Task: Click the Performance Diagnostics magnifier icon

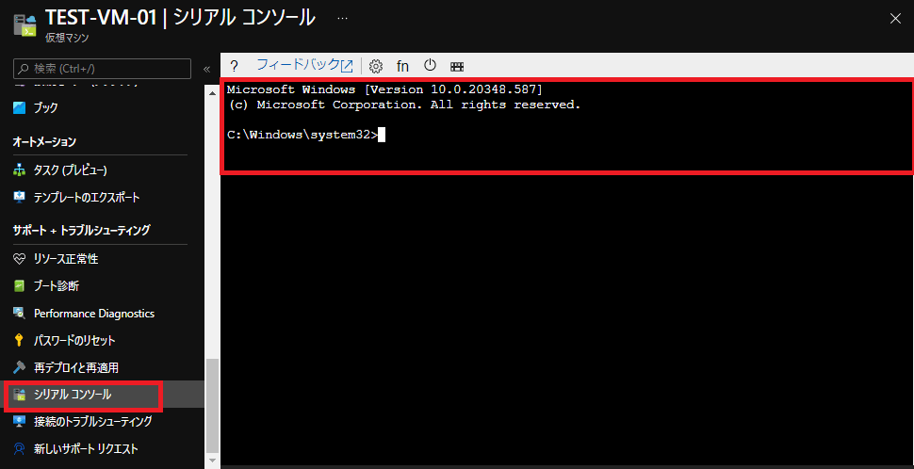Action: click(x=19, y=314)
